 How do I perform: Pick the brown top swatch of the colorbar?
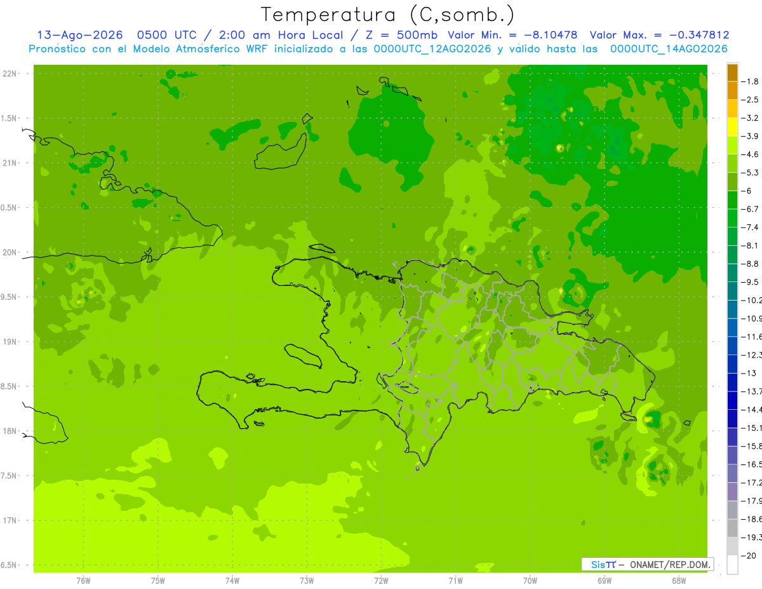click(732, 72)
